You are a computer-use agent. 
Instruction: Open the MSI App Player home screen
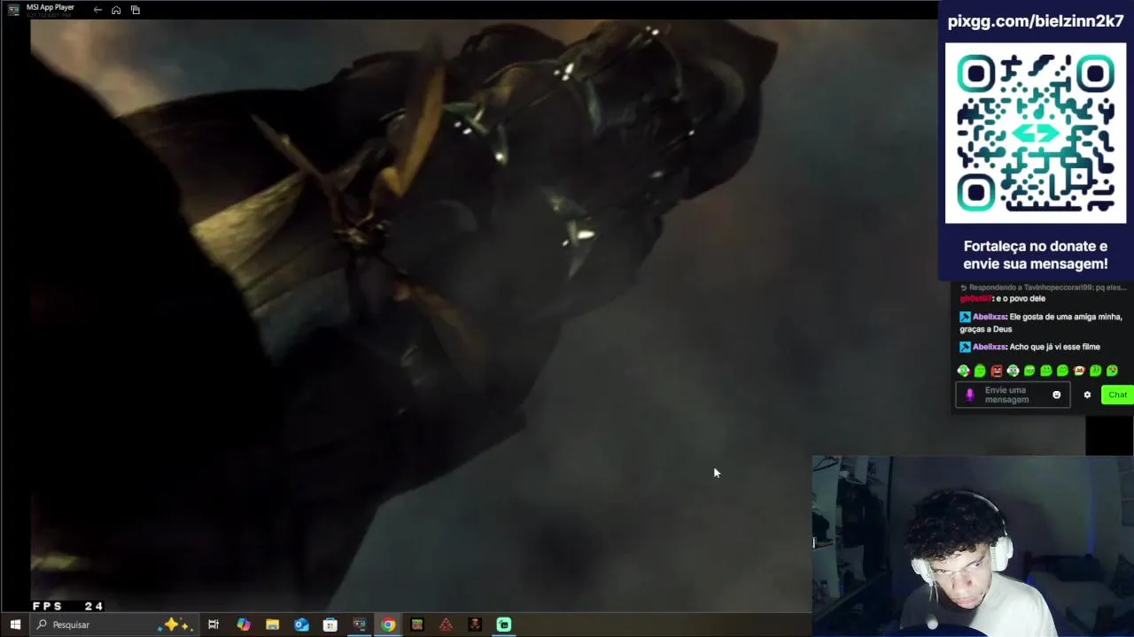point(116,10)
